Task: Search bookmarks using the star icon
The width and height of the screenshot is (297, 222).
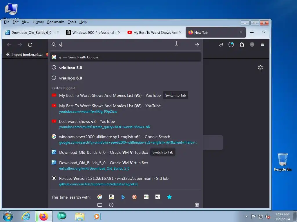Action: click(169, 197)
